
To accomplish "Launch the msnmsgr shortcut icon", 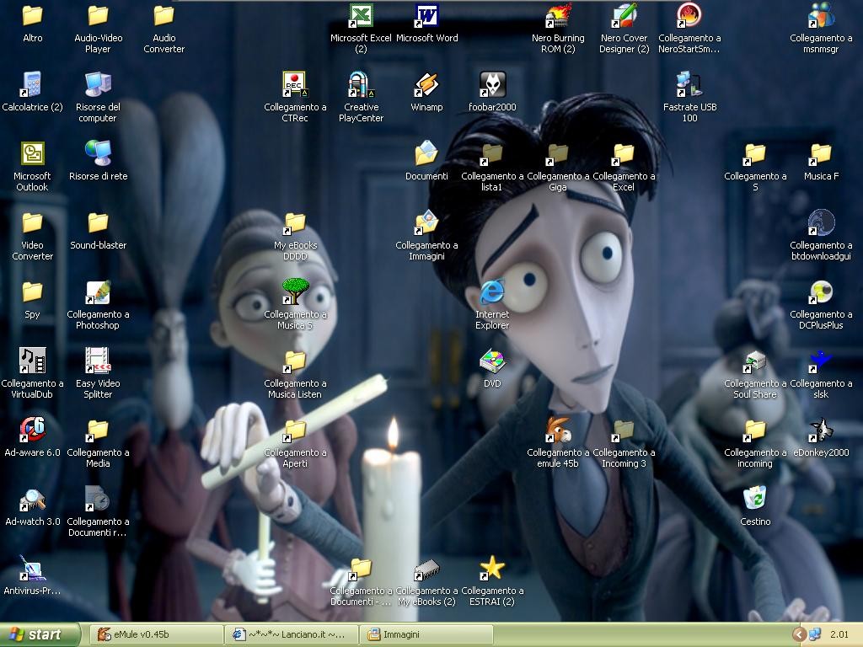I will (821, 17).
